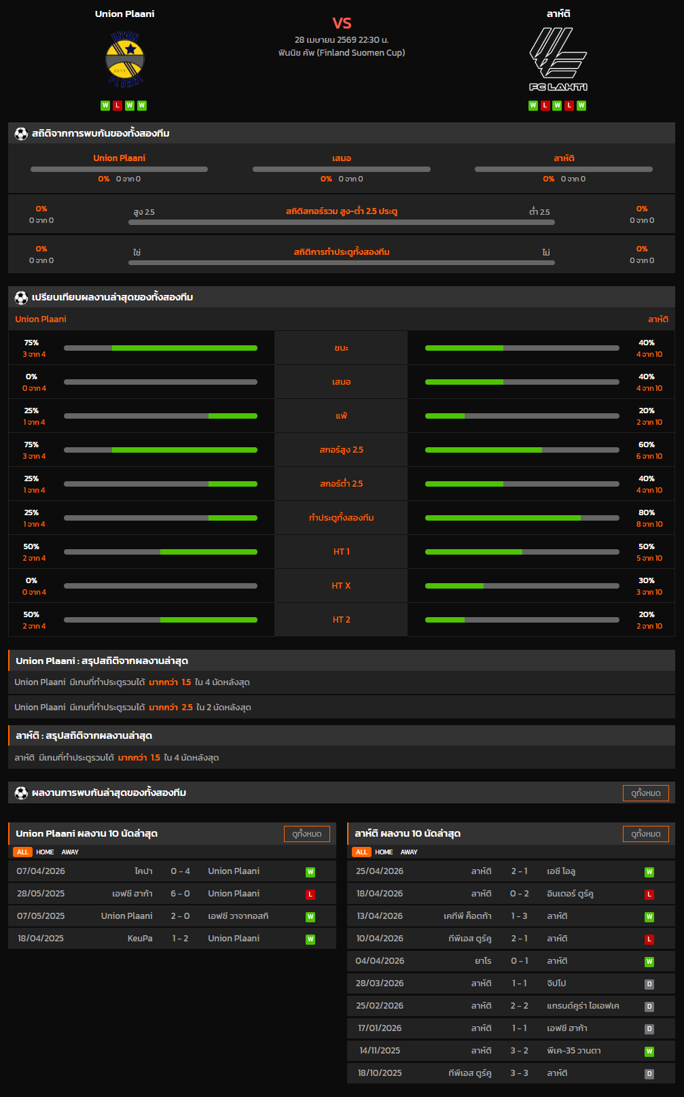Switch to HOME tab in Union Plaani results
This screenshot has width=684, height=1097.
coord(45,852)
